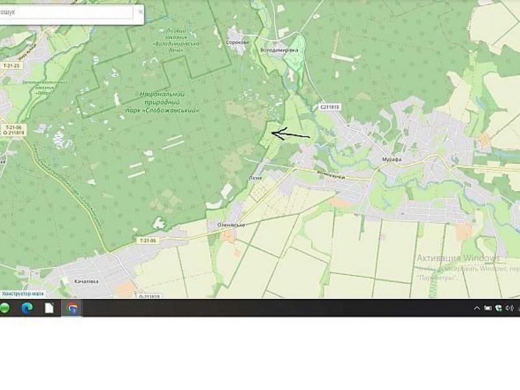
Task: Click the green circular taskbar icon
Action: (5, 308)
